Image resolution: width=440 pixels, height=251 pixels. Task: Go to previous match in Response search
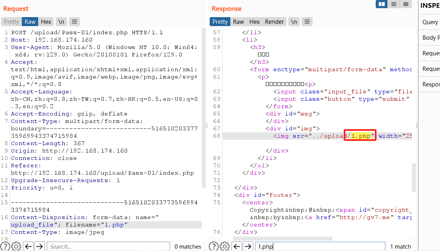click(237, 246)
